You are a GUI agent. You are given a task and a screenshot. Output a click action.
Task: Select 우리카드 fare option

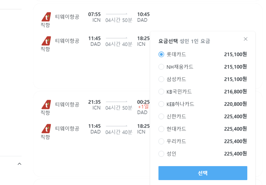click(x=161, y=141)
